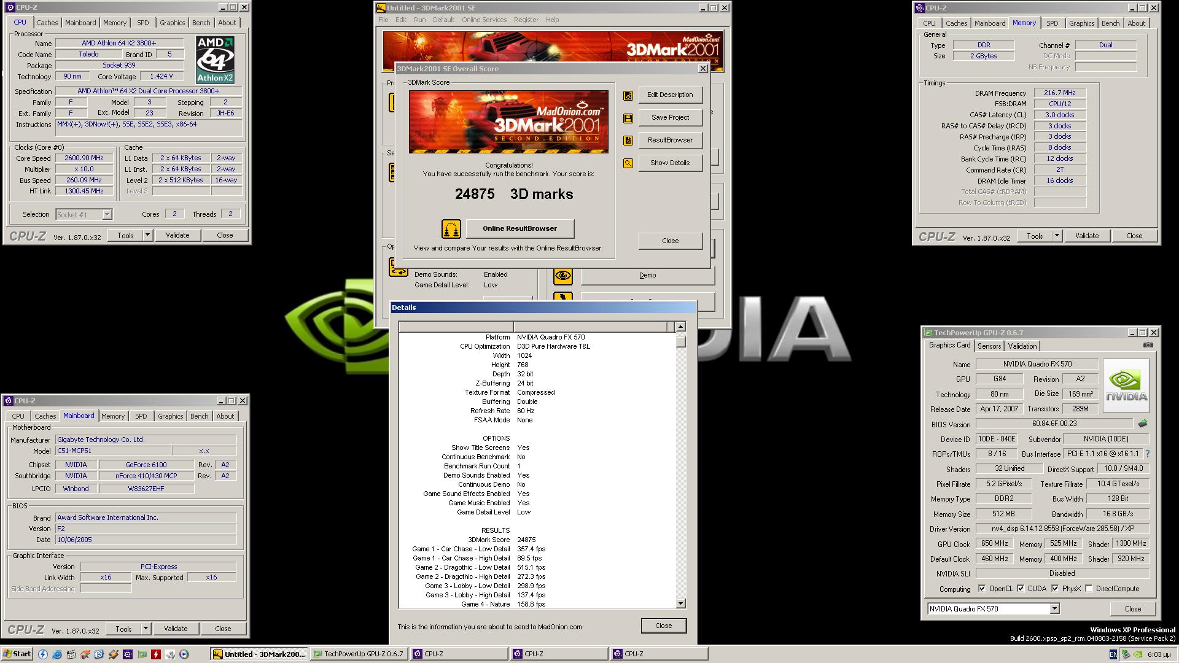Screen dimensions: 1179x663
Task: Open Tools dropdown arrow in Memory CPU-Z window
Action: pos(1057,236)
